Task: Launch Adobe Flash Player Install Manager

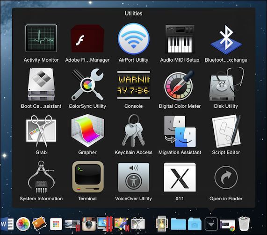Action: tap(87, 38)
